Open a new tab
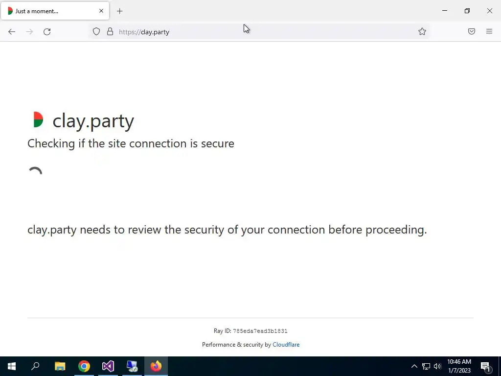Screen dimensions: 501x376 pos(120,11)
